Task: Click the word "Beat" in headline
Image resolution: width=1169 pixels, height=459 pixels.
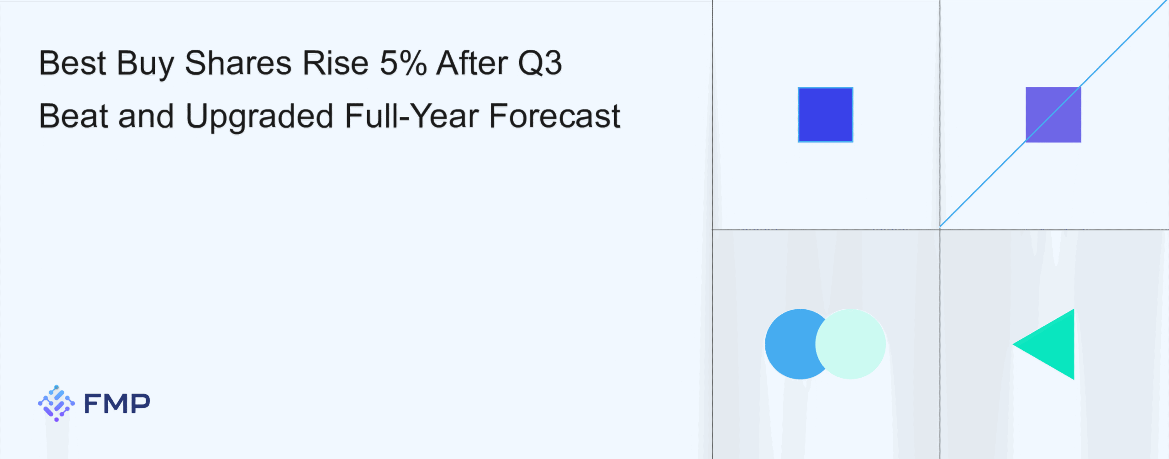Action: 74,116
